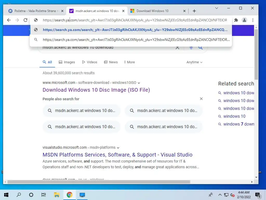Open Chrome's three-dot menu
The height and width of the screenshot is (200, 266).
[x=253, y=20]
